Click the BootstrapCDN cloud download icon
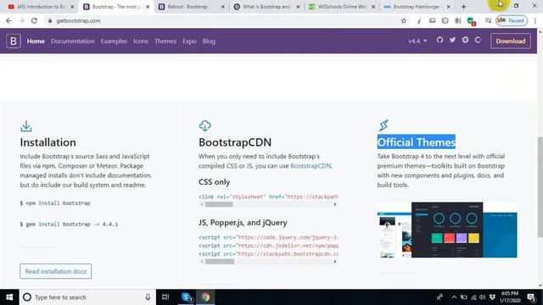543x305 pixels. (x=204, y=126)
